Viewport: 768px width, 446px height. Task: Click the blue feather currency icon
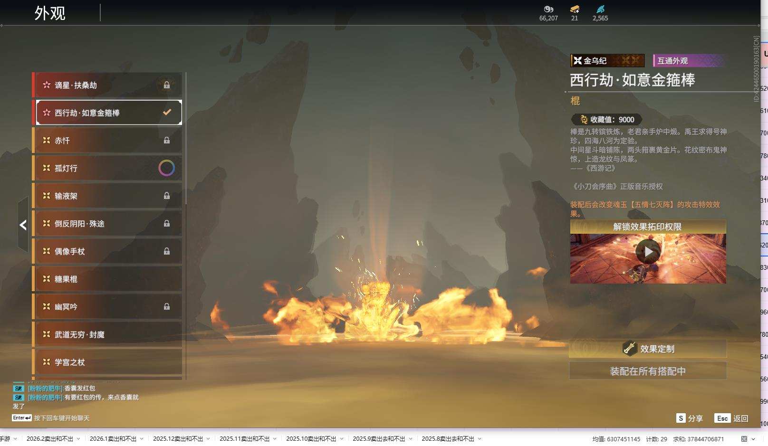(600, 9)
